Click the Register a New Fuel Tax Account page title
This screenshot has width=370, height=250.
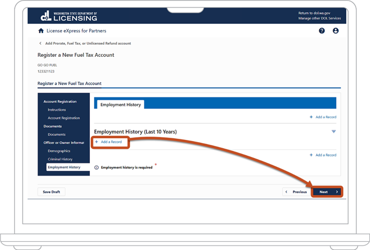(76, 55)
